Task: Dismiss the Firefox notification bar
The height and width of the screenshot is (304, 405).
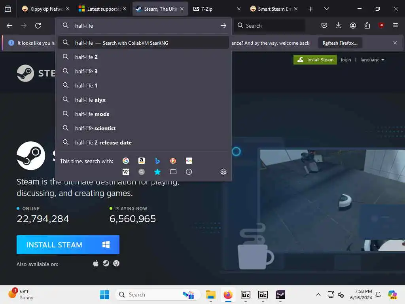Action: [395, 43]
